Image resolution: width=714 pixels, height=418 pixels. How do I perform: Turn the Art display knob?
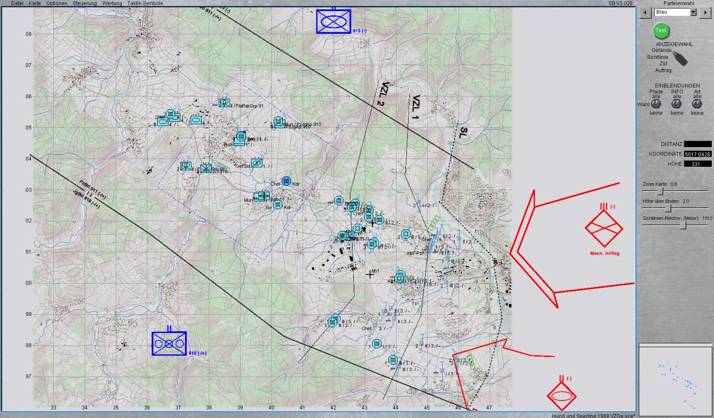tap(697, 104)
